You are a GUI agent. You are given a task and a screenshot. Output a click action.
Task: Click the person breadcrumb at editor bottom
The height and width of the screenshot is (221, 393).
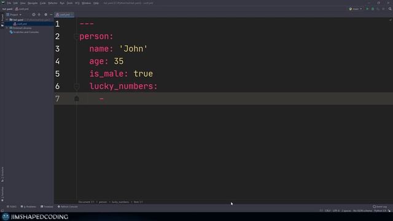[x=103, y=202]
